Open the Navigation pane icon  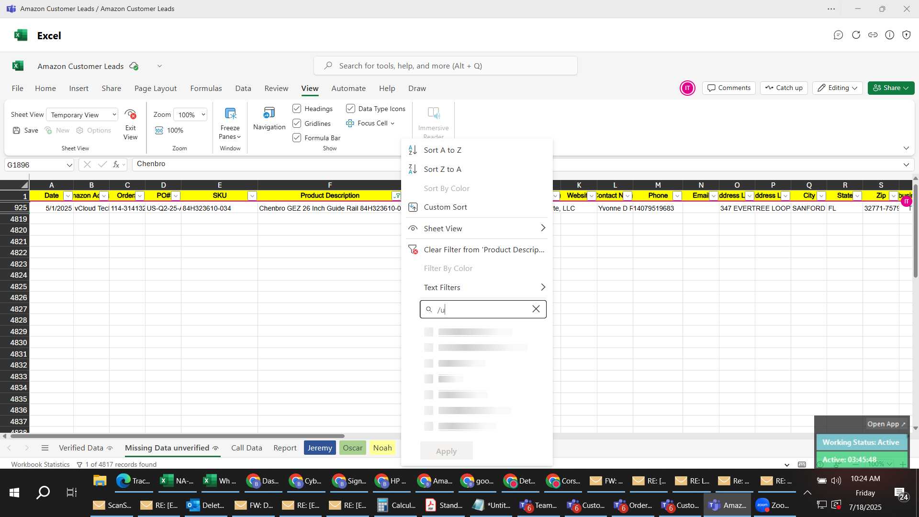tap(269, 113)
